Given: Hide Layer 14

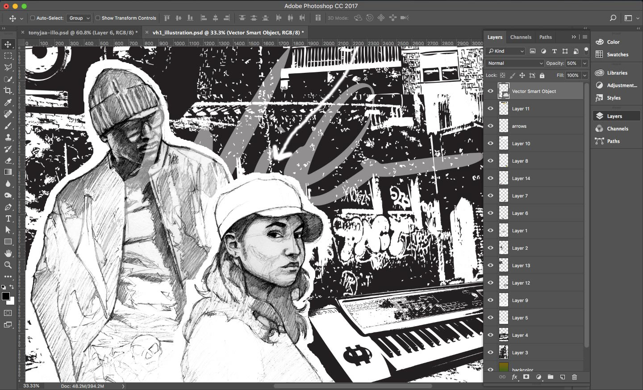Looking at the screenshot, I should (x=490, y=178).
